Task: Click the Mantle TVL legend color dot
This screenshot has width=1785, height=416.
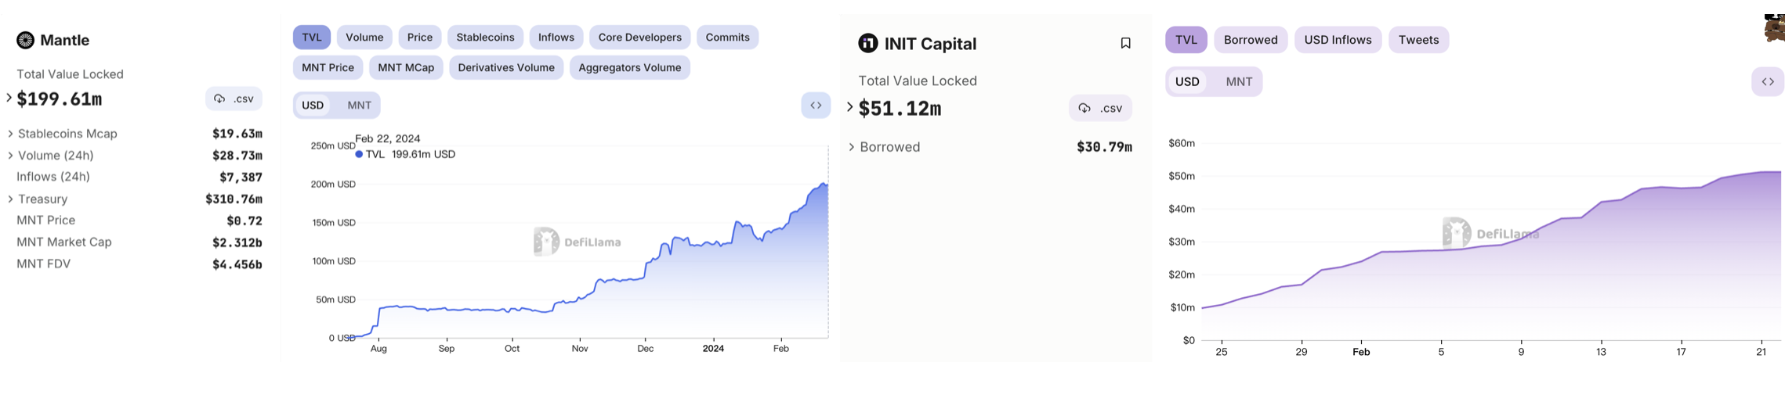Action: point(359,155)
